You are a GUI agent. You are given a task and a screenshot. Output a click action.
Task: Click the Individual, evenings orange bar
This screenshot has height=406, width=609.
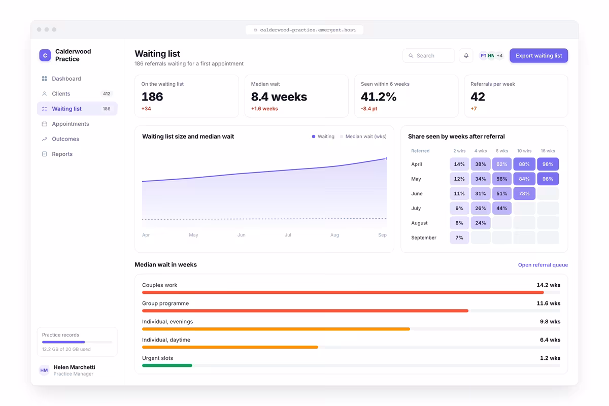coord(276,329)
